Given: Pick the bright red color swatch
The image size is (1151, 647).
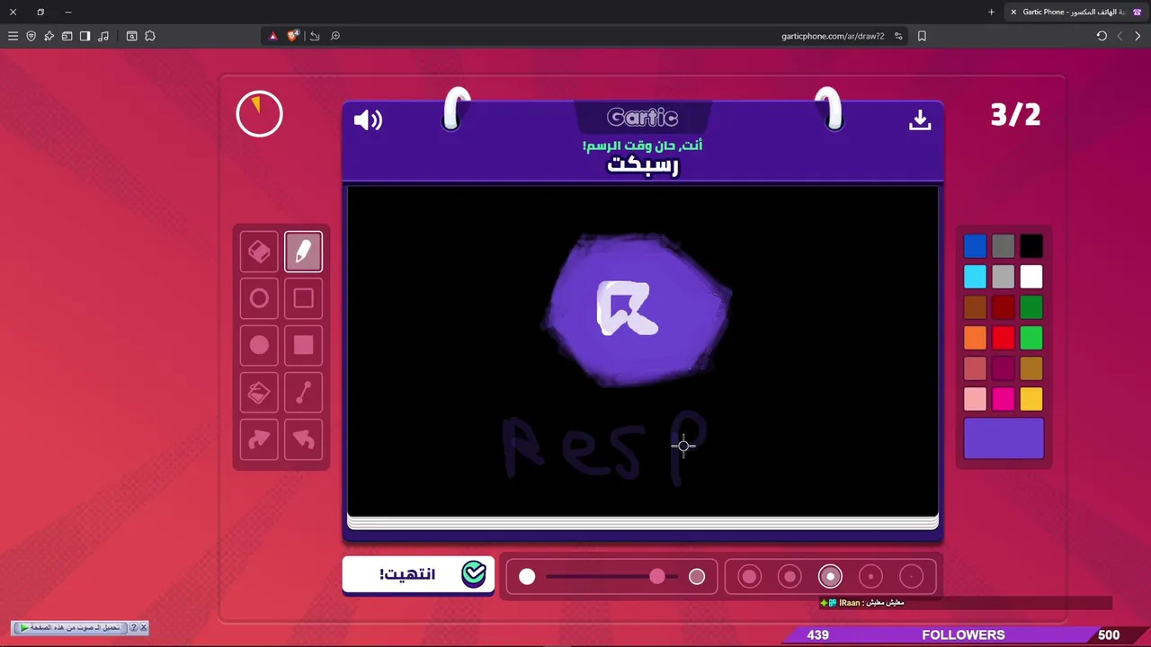Looking at the screenshot, I should (x=1004, y=337).
